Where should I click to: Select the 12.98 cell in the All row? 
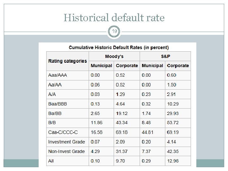(173, 161)
